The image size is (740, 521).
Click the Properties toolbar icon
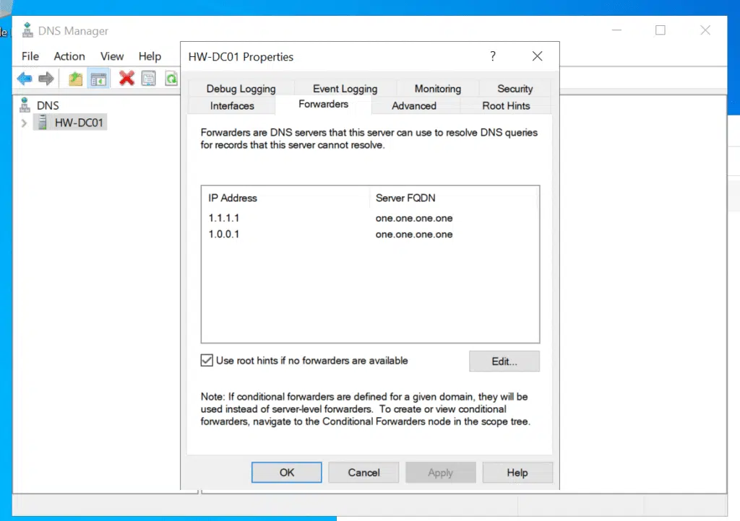(x=149, y=78)
